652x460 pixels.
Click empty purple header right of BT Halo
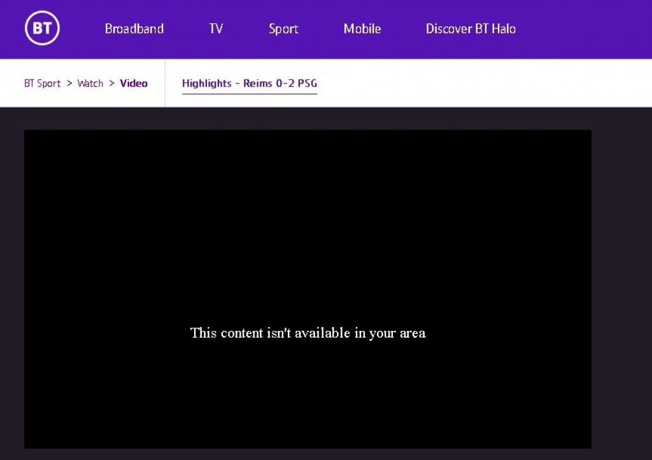pos(586,29)
